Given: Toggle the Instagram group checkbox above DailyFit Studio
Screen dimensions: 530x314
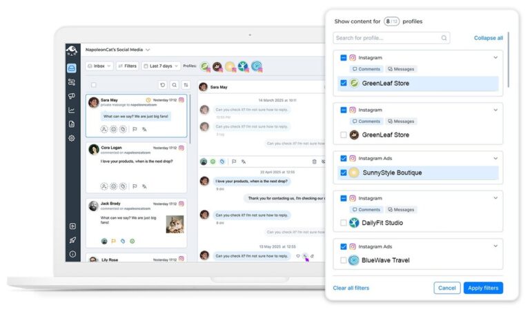Looking at the screenshot, I should pyautogui.click(x=344, y=198).
